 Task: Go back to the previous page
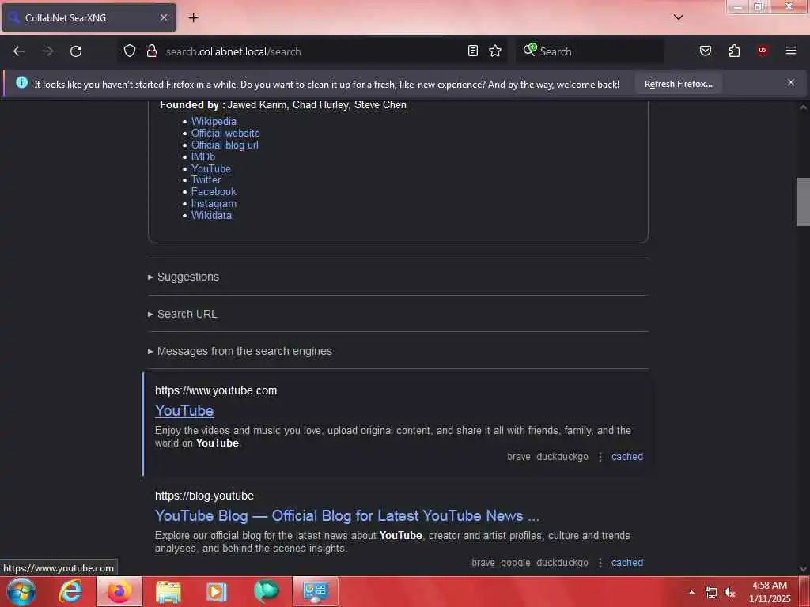pos(19,51)
